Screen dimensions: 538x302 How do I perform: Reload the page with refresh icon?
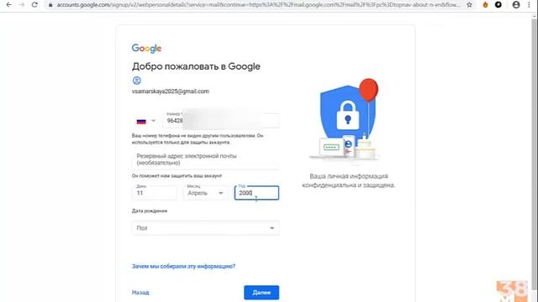(x=34, y=5)
